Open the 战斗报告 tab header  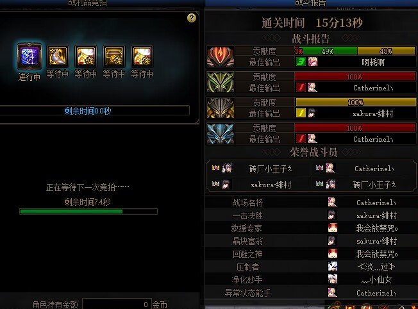pos(310,3)
